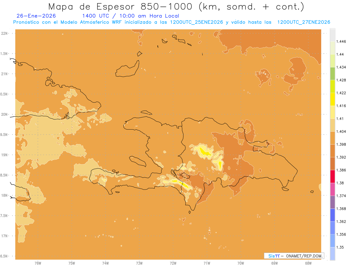Click the red segment of the color bar
The image size is (346, 267).
click(x=332, y=176)
